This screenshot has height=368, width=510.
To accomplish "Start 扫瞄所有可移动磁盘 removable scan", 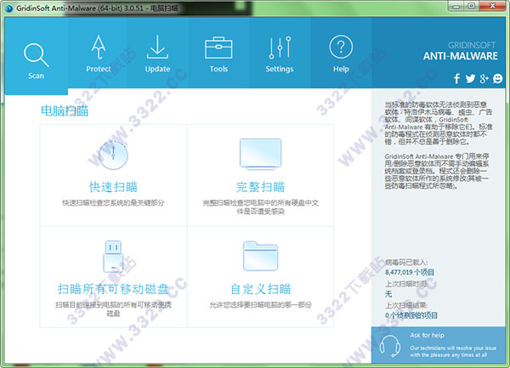I will coord(113,289).
